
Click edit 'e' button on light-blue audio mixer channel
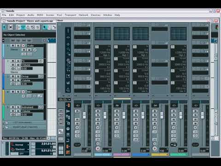98,128
